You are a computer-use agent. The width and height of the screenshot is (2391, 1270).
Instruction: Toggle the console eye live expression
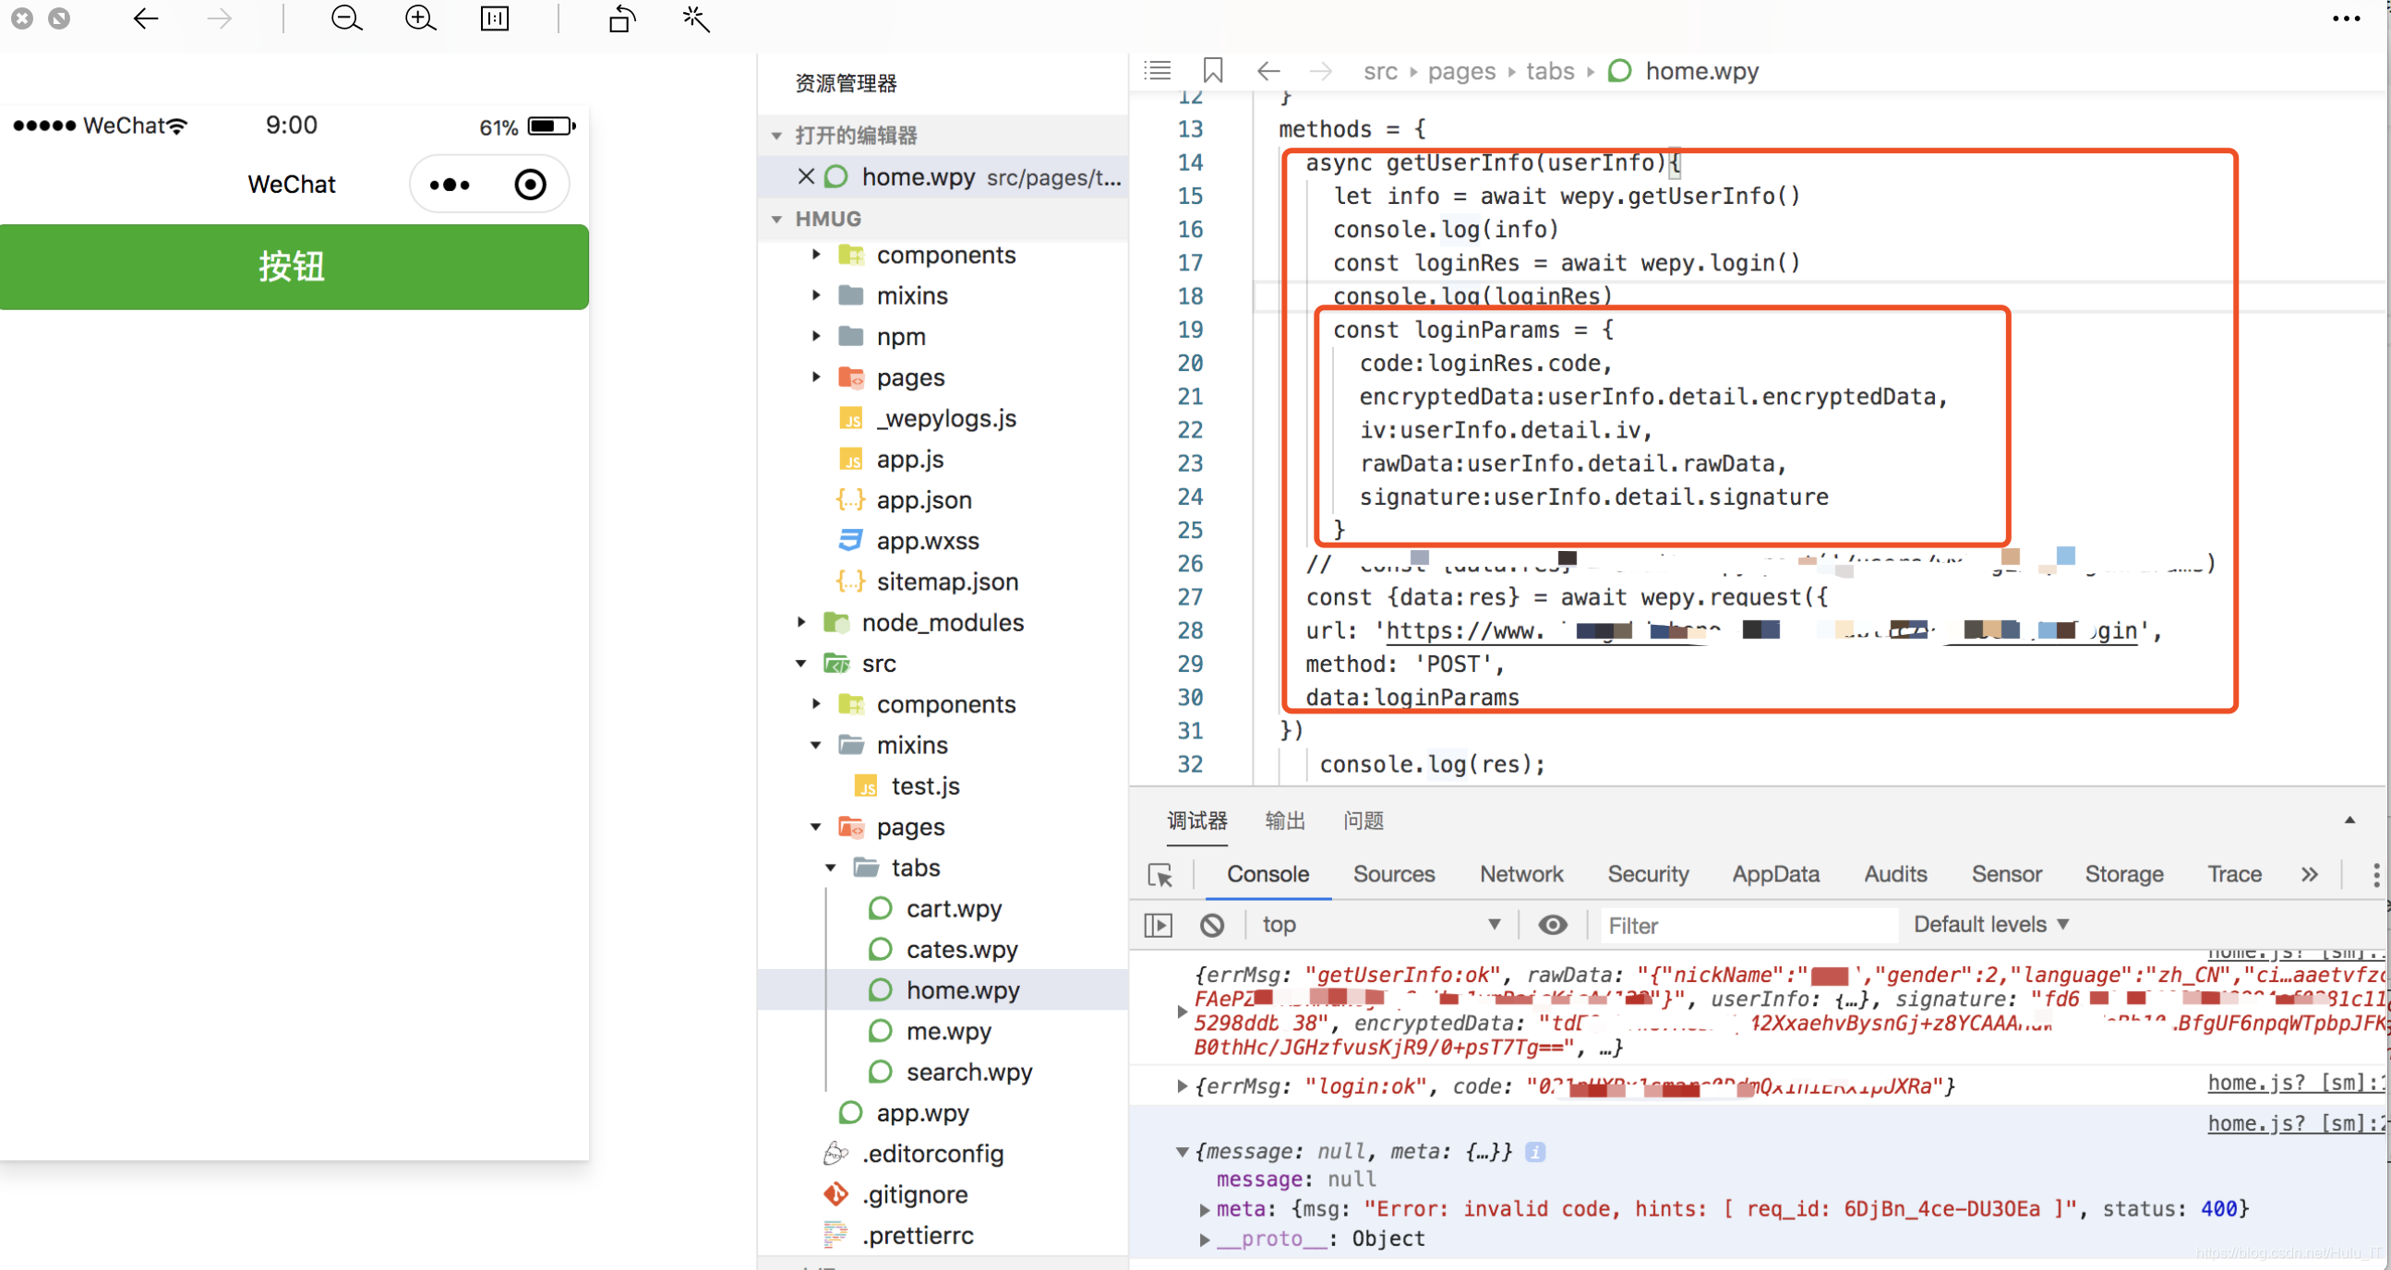[x=1552, y=925]
